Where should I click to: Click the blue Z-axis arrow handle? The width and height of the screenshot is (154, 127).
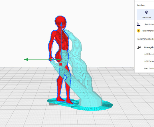[x=61, y=24]
